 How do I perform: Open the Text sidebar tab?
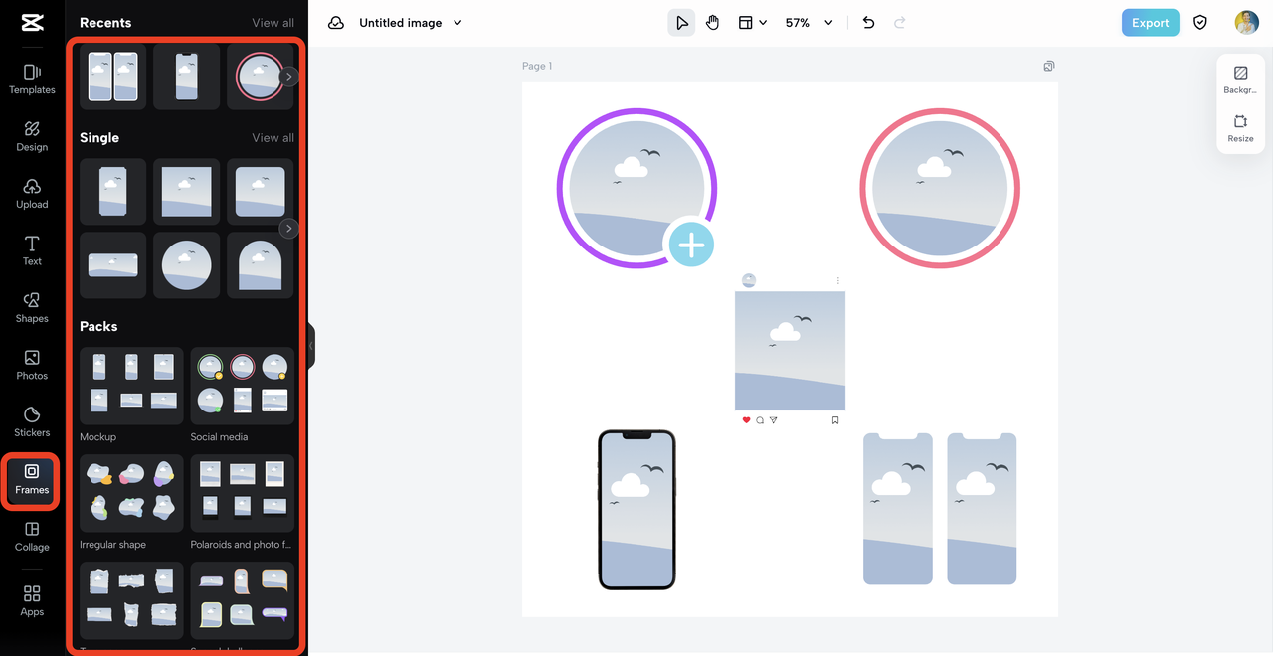pyautogui.click(x=32, y=250)
